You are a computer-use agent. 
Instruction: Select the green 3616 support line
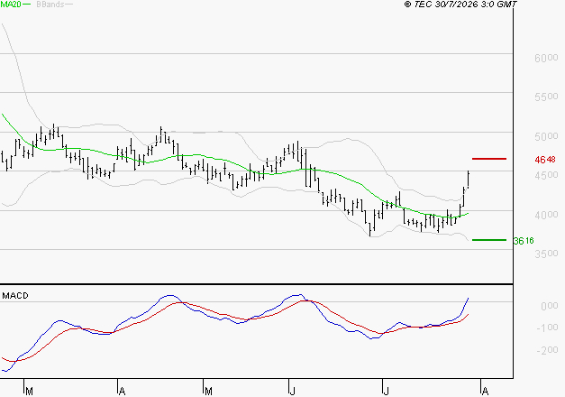(x=489, y=240)
